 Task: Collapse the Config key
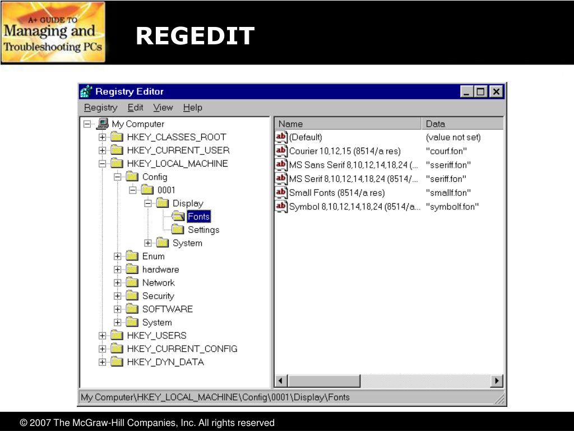point(118,177)
